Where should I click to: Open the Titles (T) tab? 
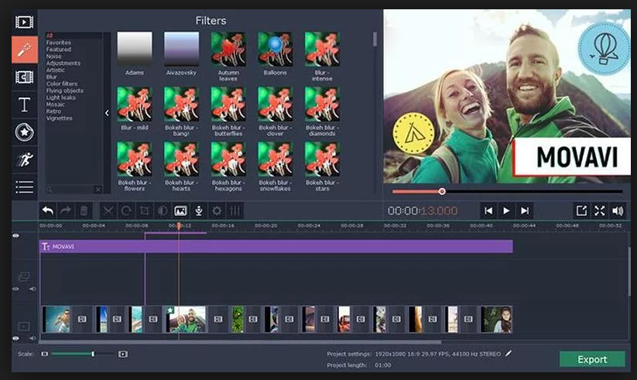pyautogui.click(x=24, y=104)
